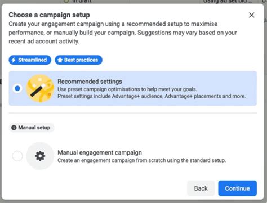The width and height of the screenshot is (267, 203).
Task: Click the Streamlined badge
Action: tap(30, 60)
